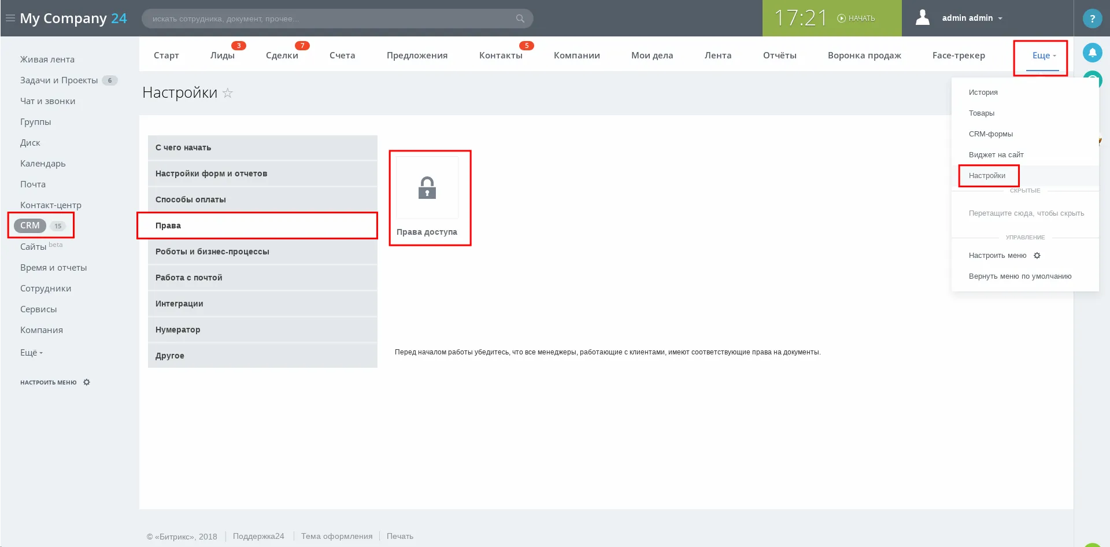Start the workday with НАЧАТЬ button
The height and width of the screenshot is (547, 1110).
pyautogui.click(x=856, y=19)
